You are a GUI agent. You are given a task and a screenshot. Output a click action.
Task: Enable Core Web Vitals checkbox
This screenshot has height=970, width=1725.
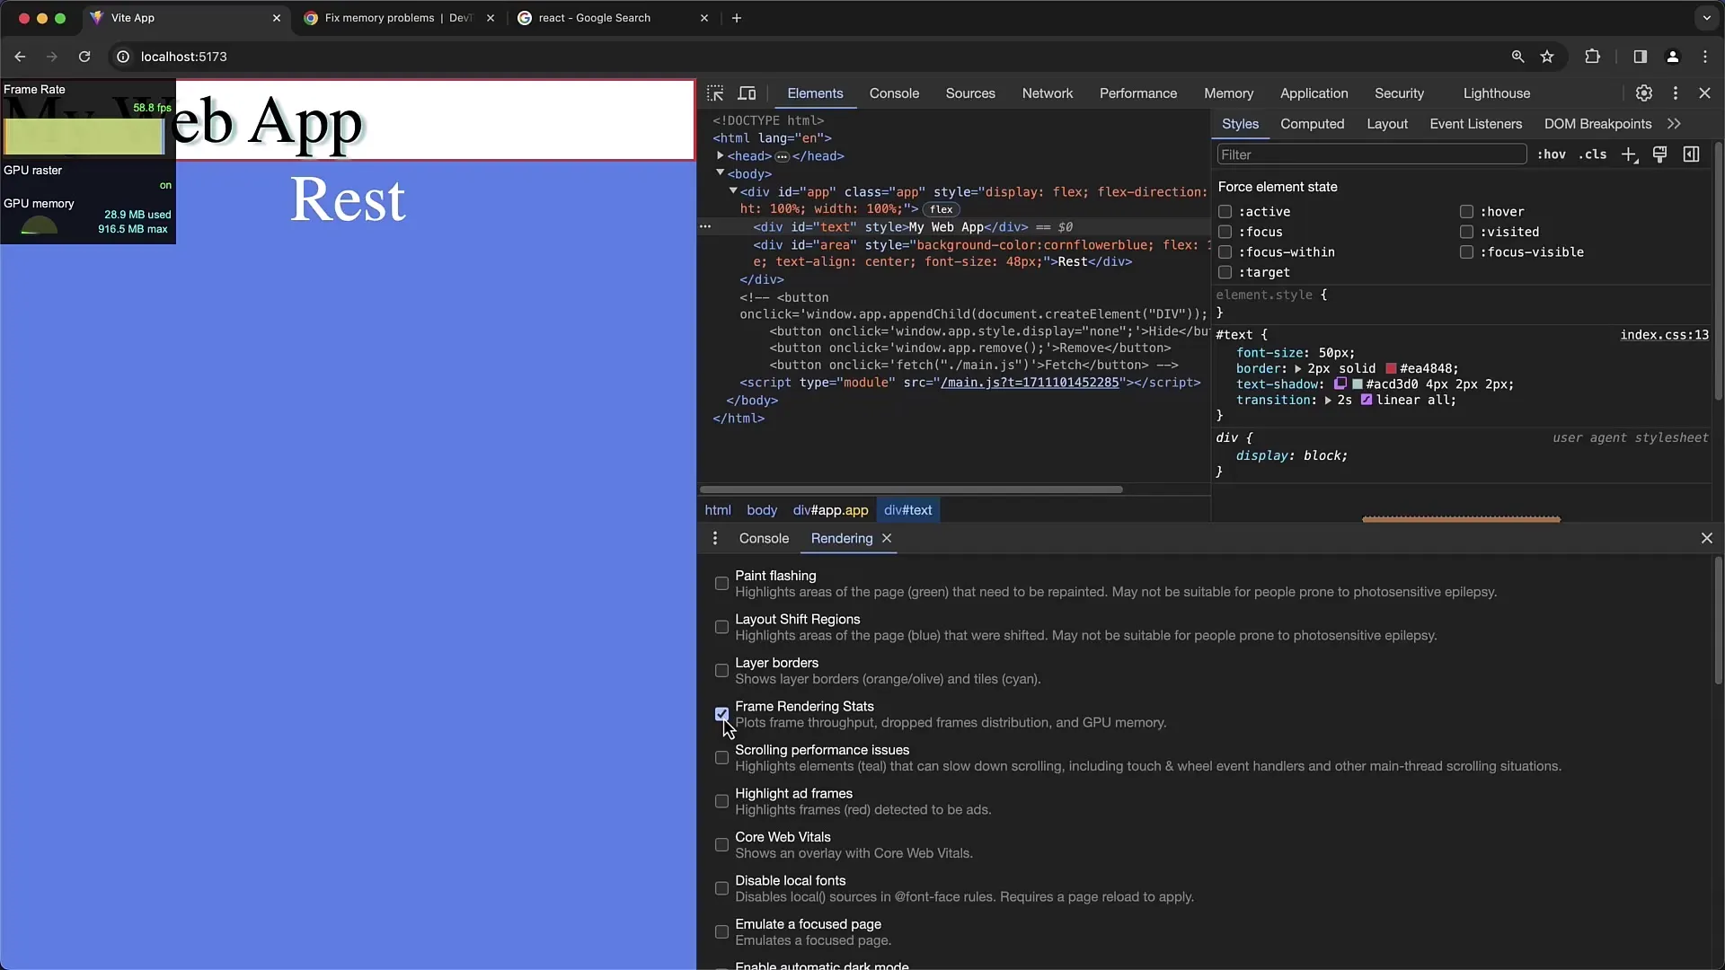(721, 845)
